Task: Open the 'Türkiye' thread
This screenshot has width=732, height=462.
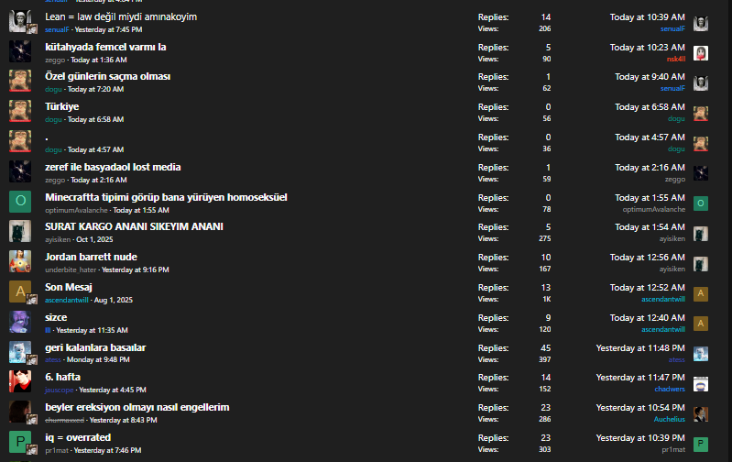Action: tap(61, 106)
